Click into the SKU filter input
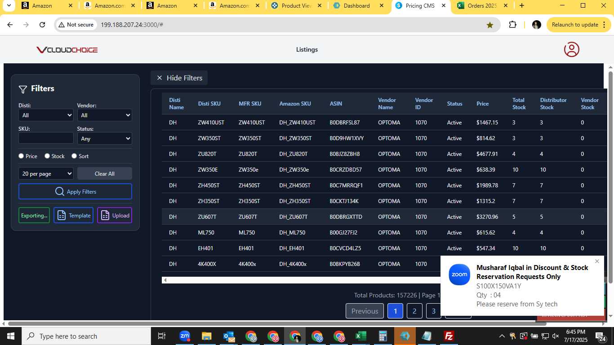Viewport: 614px width, 345px height. (46, 138)
